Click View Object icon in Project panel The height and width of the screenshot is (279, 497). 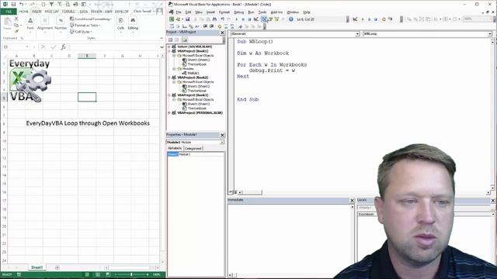click(x=177, y=40)
